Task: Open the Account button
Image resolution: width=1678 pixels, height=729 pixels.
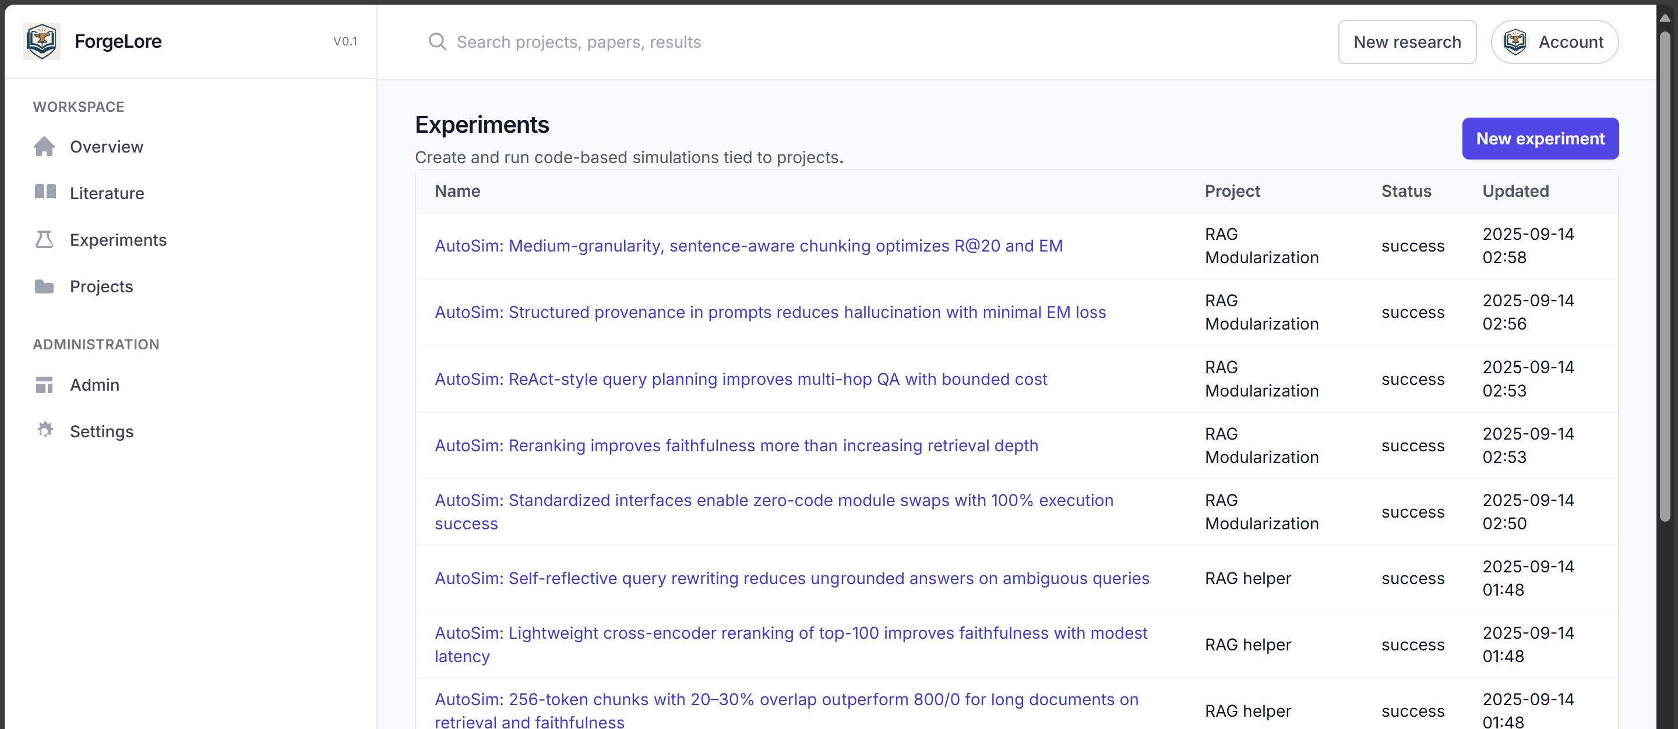Action: (1554, 42)
